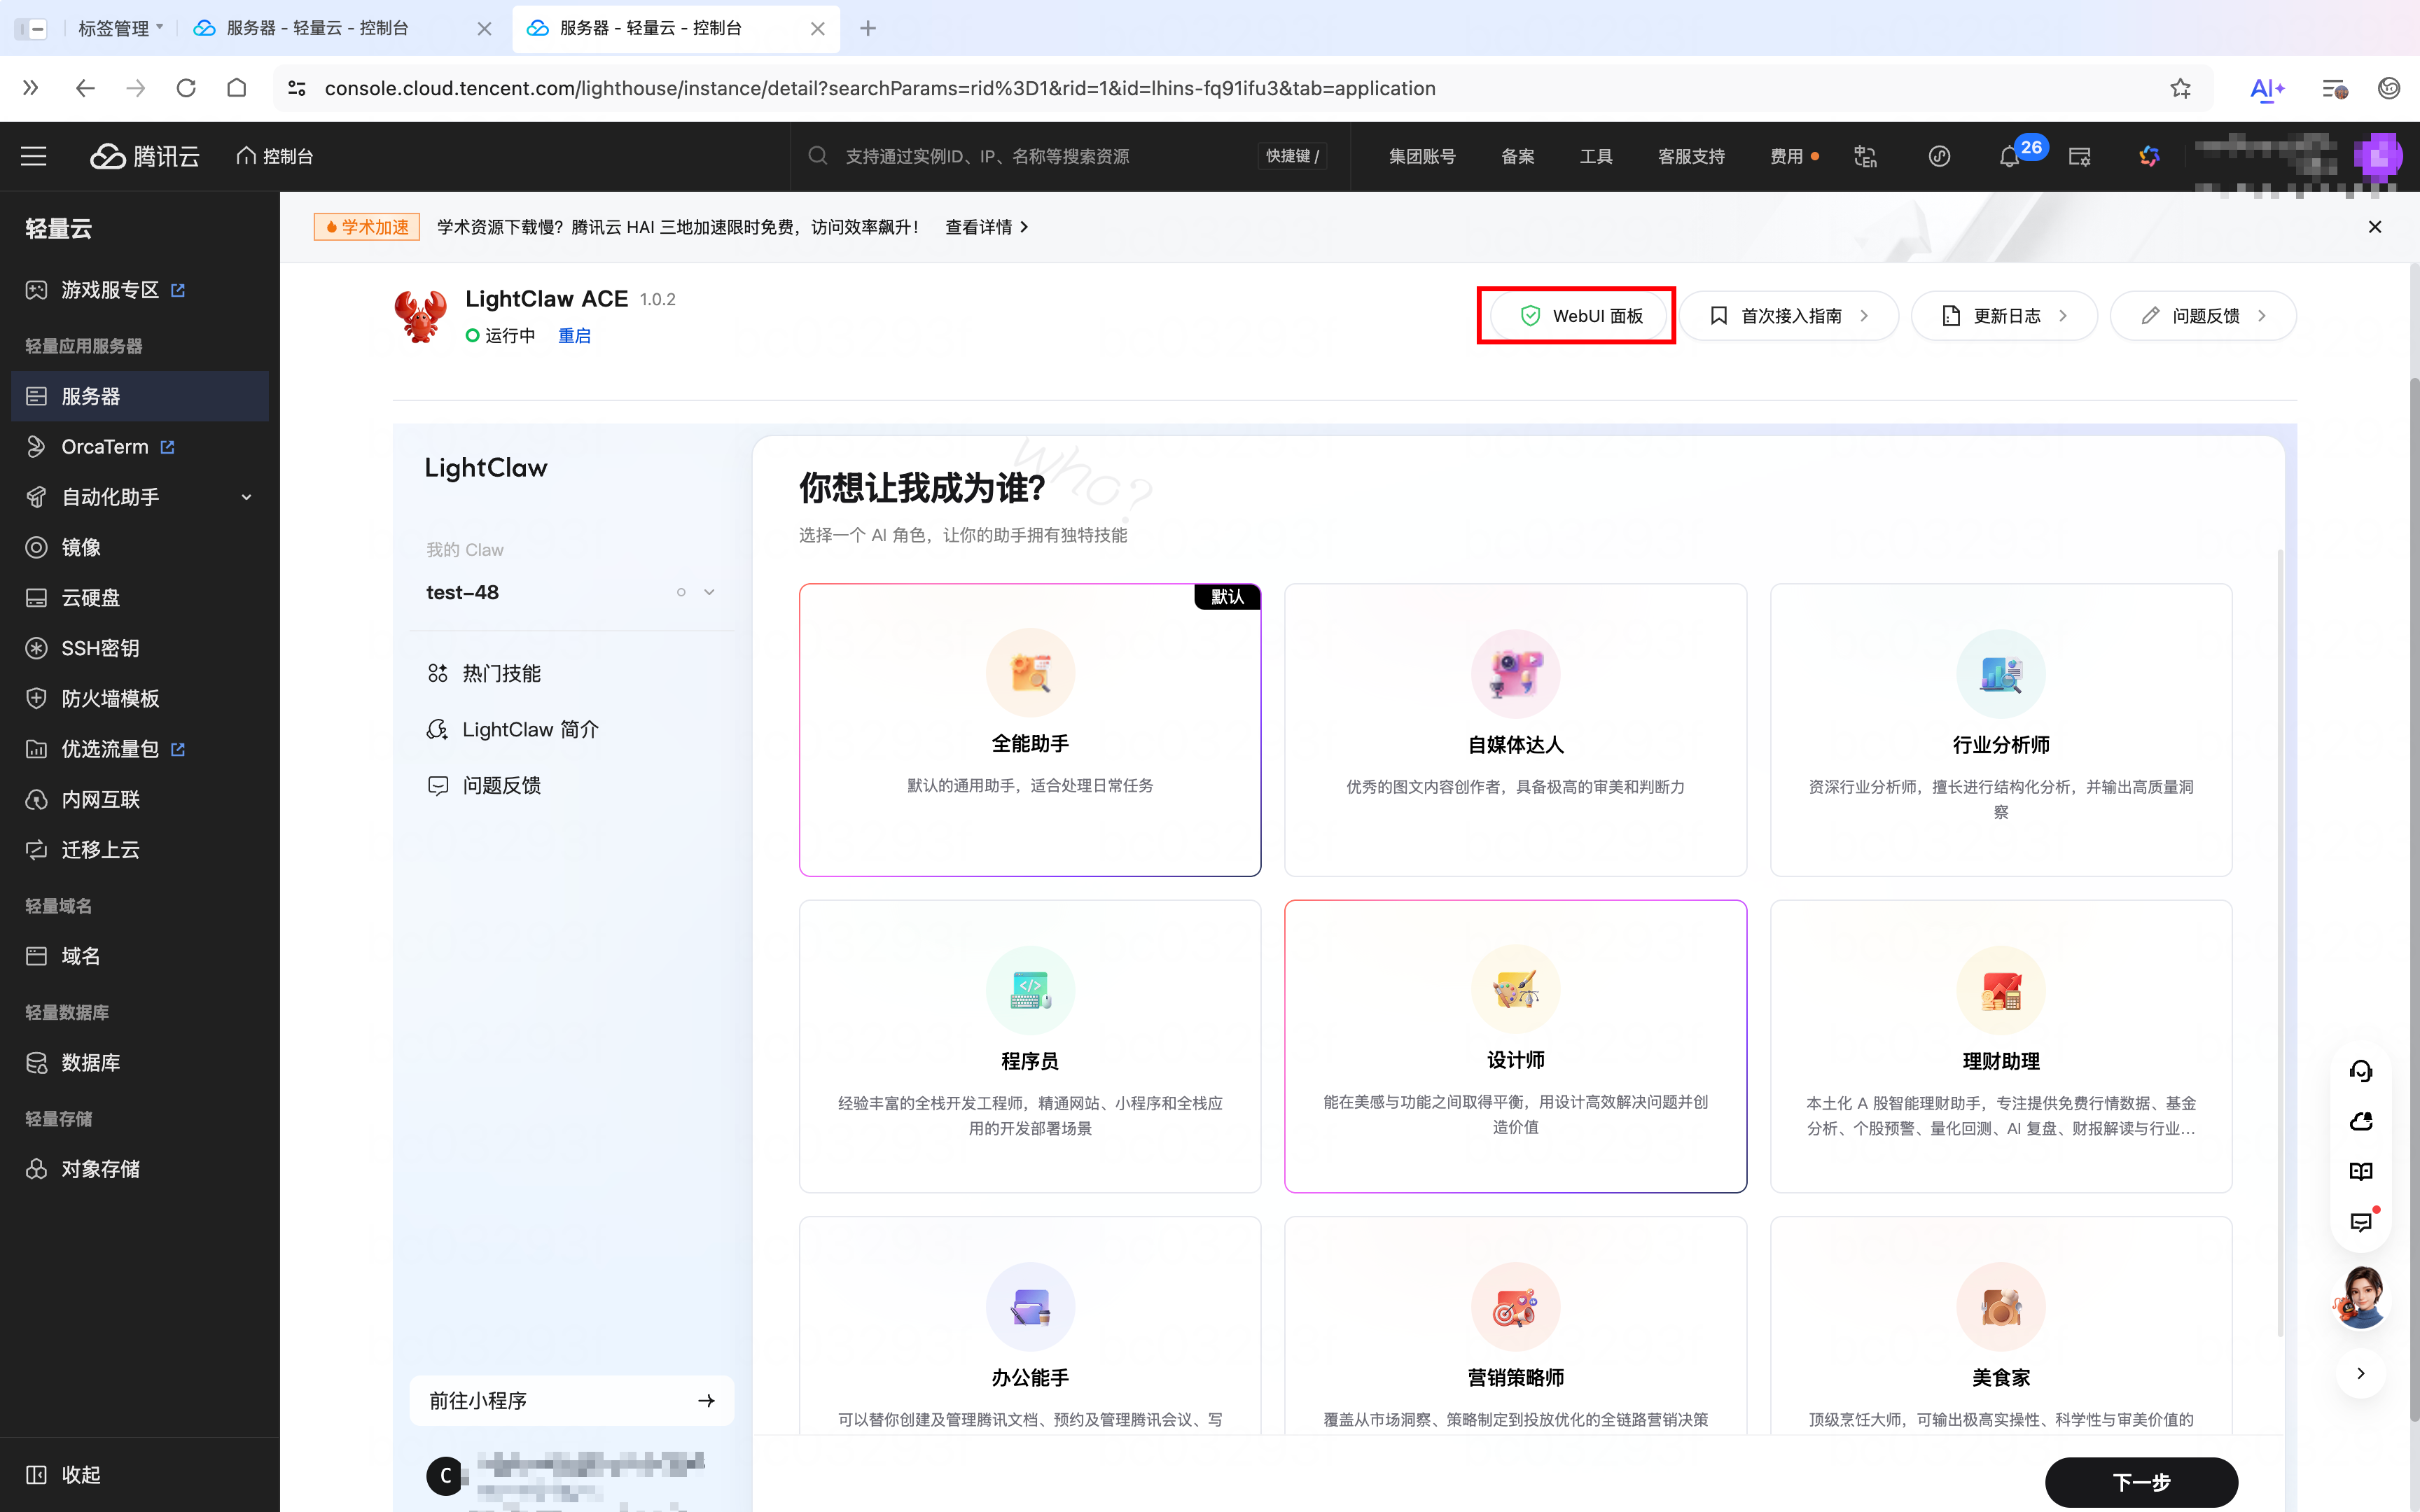Select the 行业分析师 AI role card

[x=1999, y=730]
